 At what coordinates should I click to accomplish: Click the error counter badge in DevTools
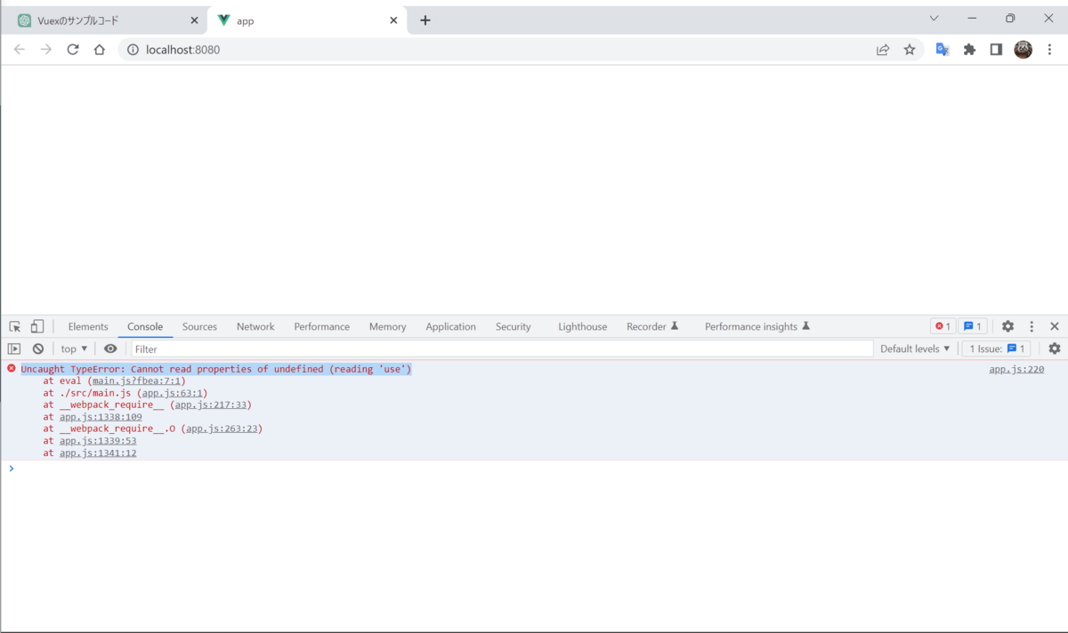(943, 326)
